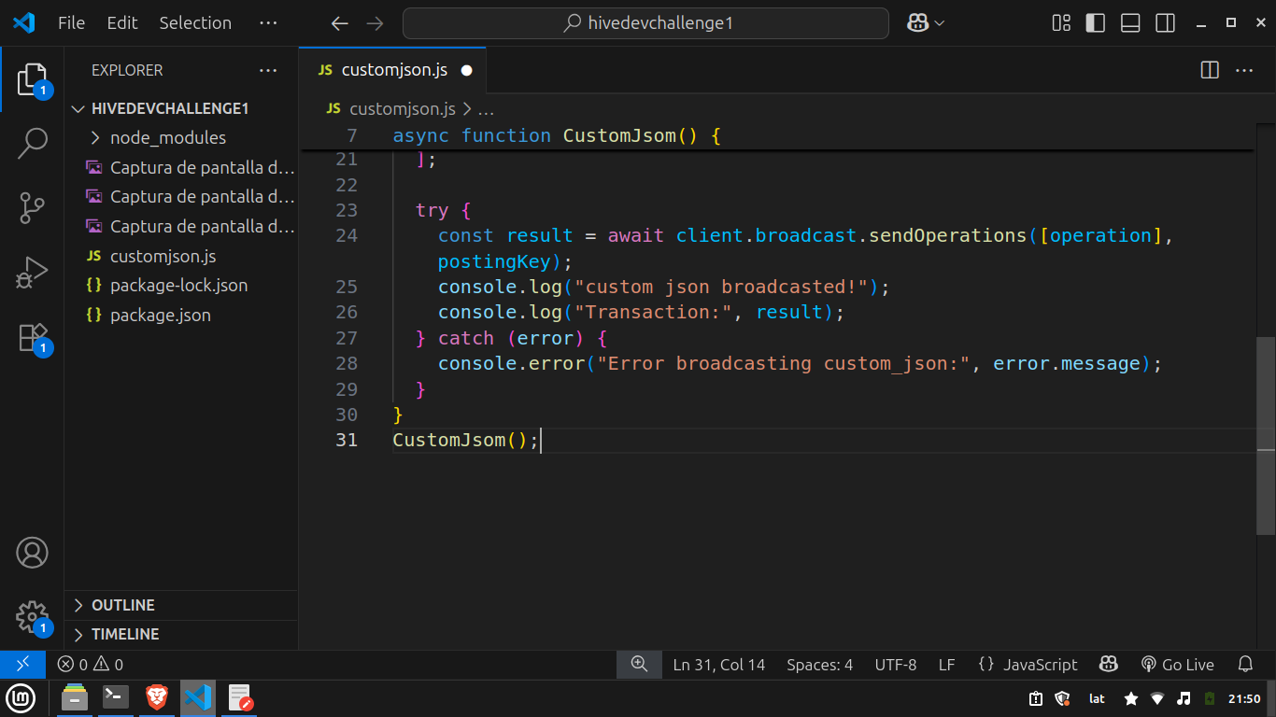1276x717 pixels.
Task: Open the File menu
Action: click(71, 23)
